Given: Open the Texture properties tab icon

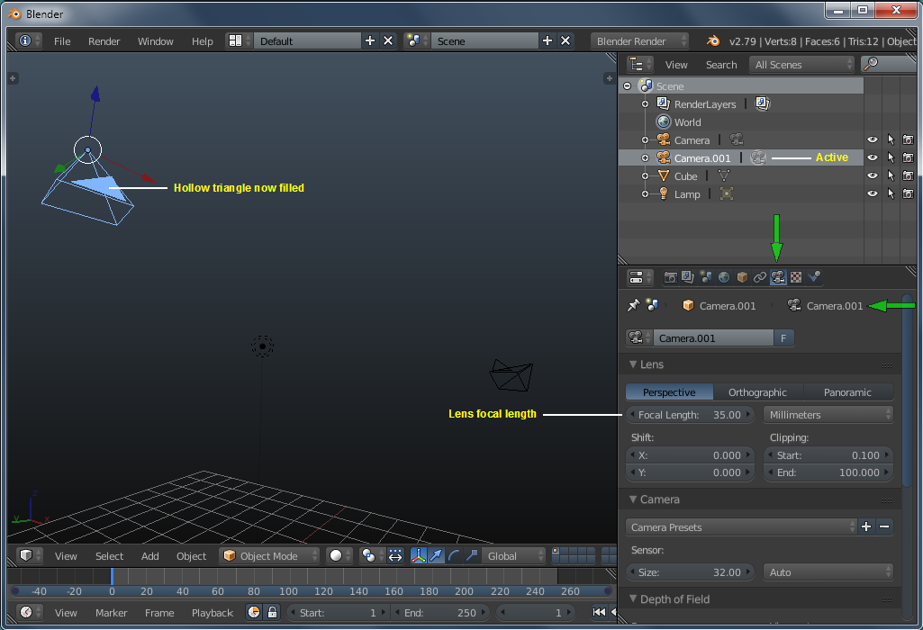Looking at the screenshot, I should click(796, 277).
